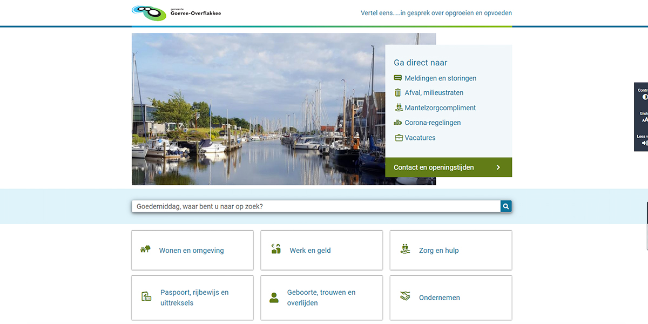Click the Werk en geld euro icon

click(x=276, y=249)
